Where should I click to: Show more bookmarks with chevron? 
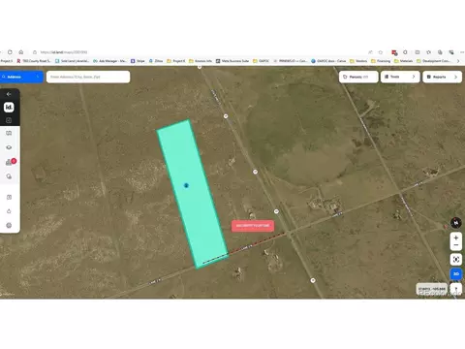458,61
